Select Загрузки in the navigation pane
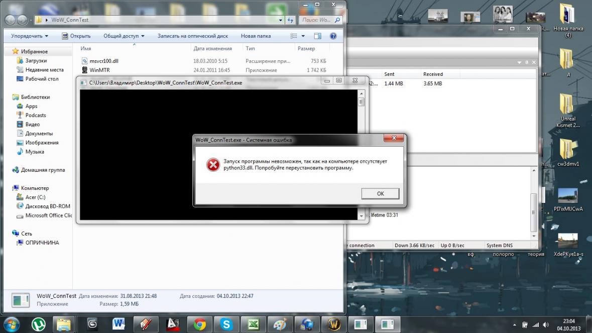Viewport: 592px width, 333px height. click(x=36, y=61)
